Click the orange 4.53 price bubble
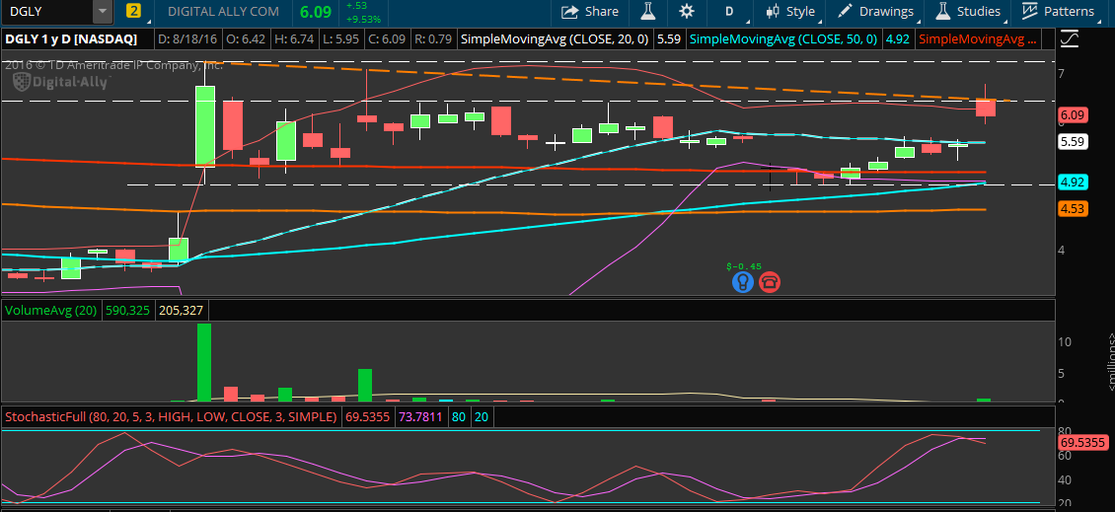The image size is (1115, 512). click(1073, 208)
